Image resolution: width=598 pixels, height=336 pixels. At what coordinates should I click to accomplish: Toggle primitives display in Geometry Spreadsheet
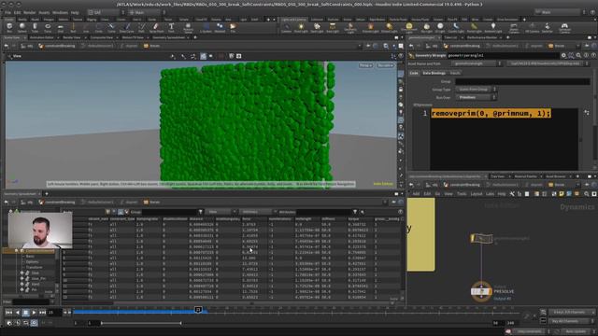click(121, 212)
